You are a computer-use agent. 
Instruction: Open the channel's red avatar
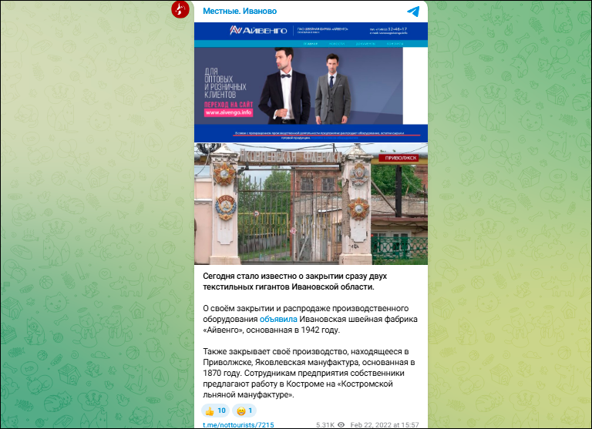point(180,10)
